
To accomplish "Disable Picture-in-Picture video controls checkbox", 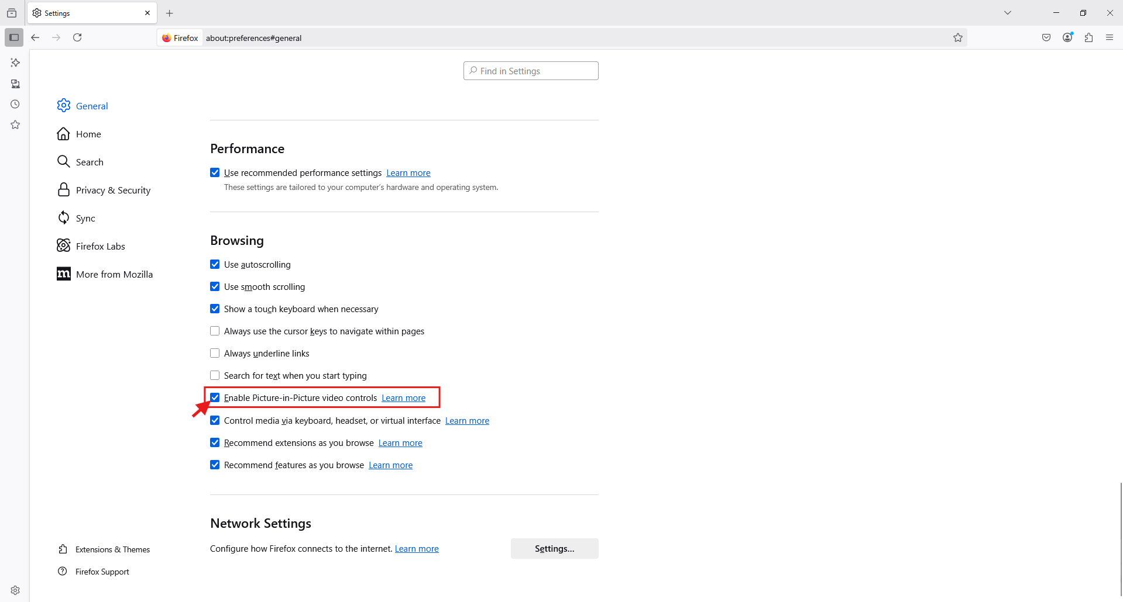I will (x=215, y=398).
